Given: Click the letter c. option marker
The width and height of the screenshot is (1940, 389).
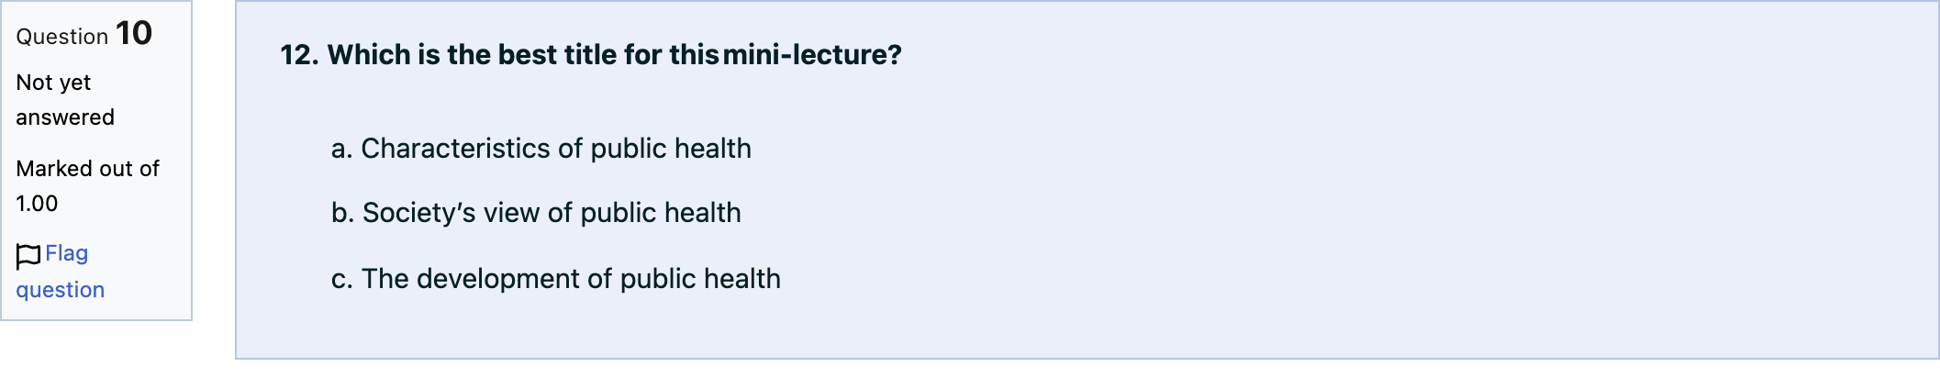Looking at the screenshot, I should 341,279.
